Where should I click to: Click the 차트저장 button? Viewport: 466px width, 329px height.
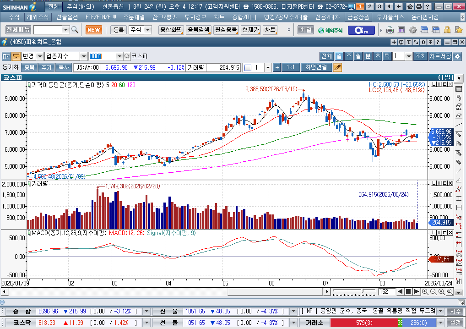(x=440, y=56)
